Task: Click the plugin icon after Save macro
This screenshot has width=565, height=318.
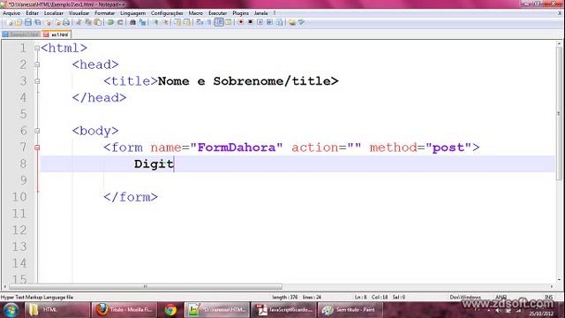Action: coord(292,22)
